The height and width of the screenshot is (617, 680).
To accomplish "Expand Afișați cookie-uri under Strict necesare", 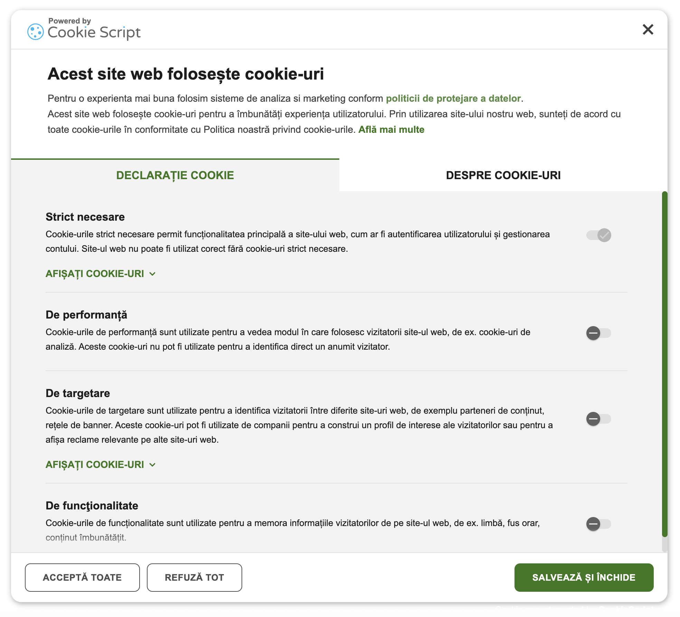I will pyautogui.click(x=95, y=274).
